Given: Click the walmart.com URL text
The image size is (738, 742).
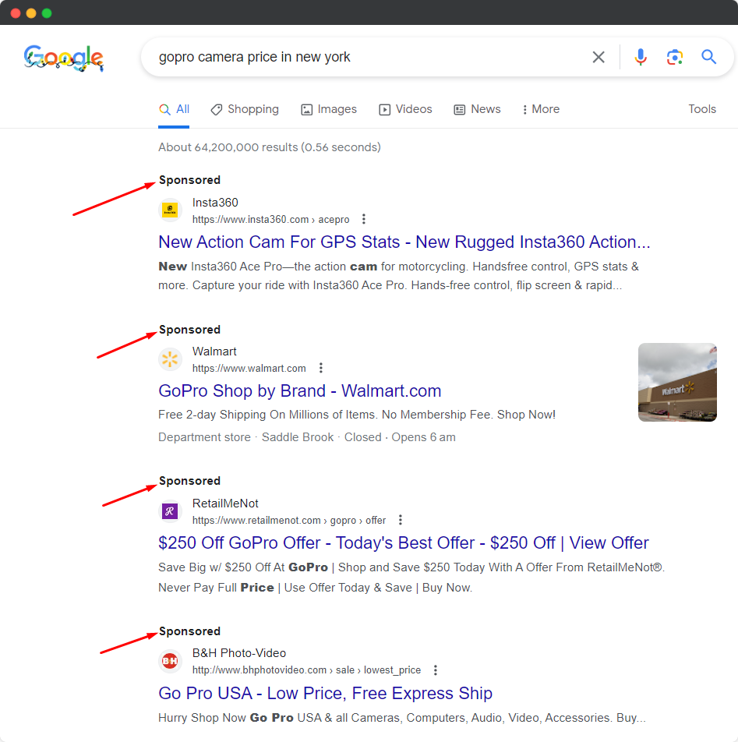Looking at the screenshot, I should click(249, 368).
